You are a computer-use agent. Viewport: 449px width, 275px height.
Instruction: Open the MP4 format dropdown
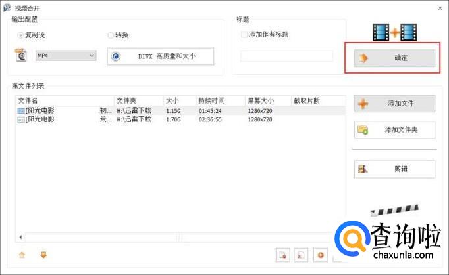pos(66,55)
